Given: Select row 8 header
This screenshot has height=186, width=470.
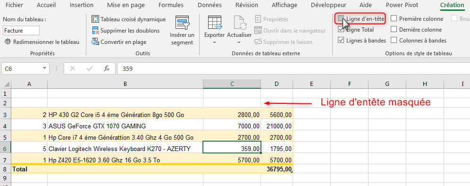Looking at the screenshot, I should [5, 169].
